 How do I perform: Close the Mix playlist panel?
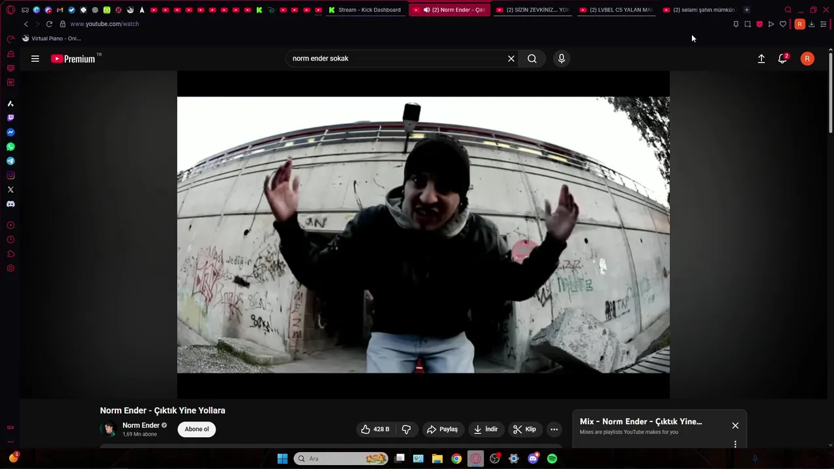[735, 425]
